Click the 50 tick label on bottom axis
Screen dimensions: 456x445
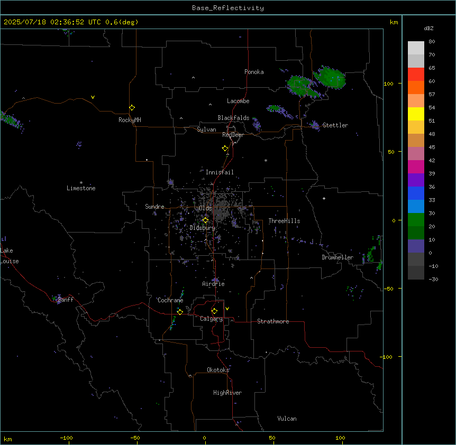[x=272, y=438]
